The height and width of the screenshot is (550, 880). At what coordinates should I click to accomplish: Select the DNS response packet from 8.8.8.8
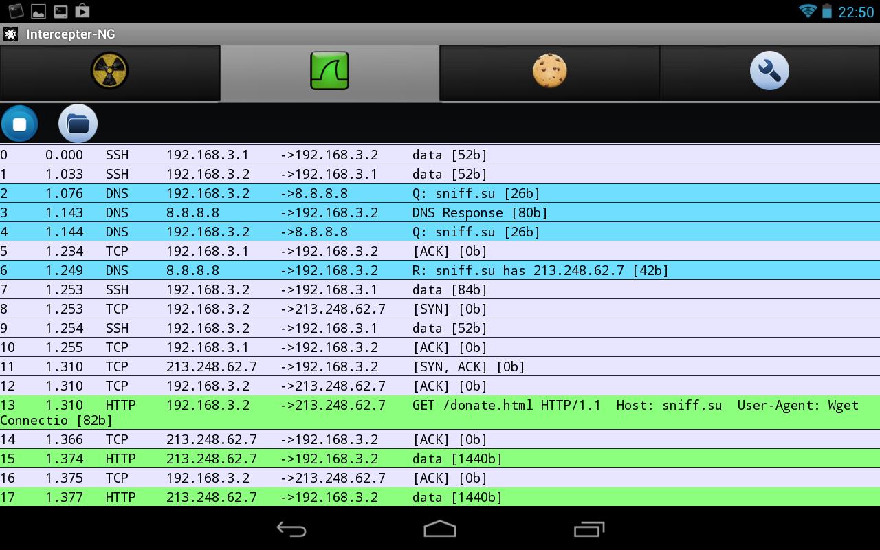click(x=440, y=212)
